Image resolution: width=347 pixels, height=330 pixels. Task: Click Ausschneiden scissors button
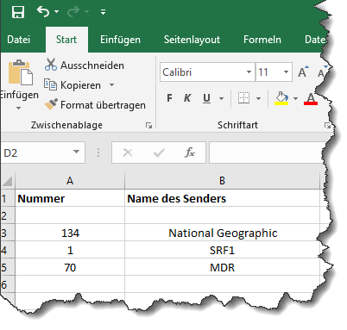click(85, 65)
